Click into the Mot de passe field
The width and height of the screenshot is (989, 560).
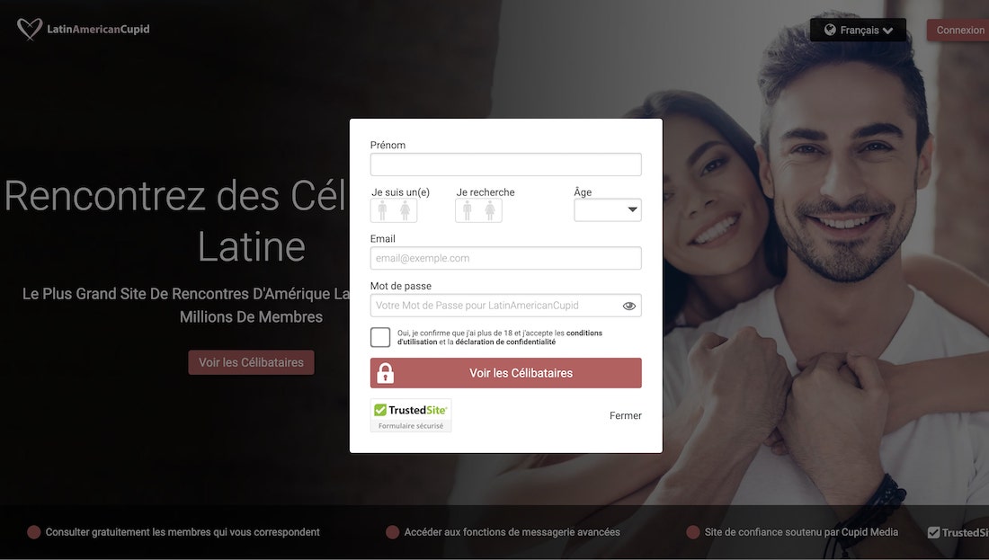coord(495,306)
